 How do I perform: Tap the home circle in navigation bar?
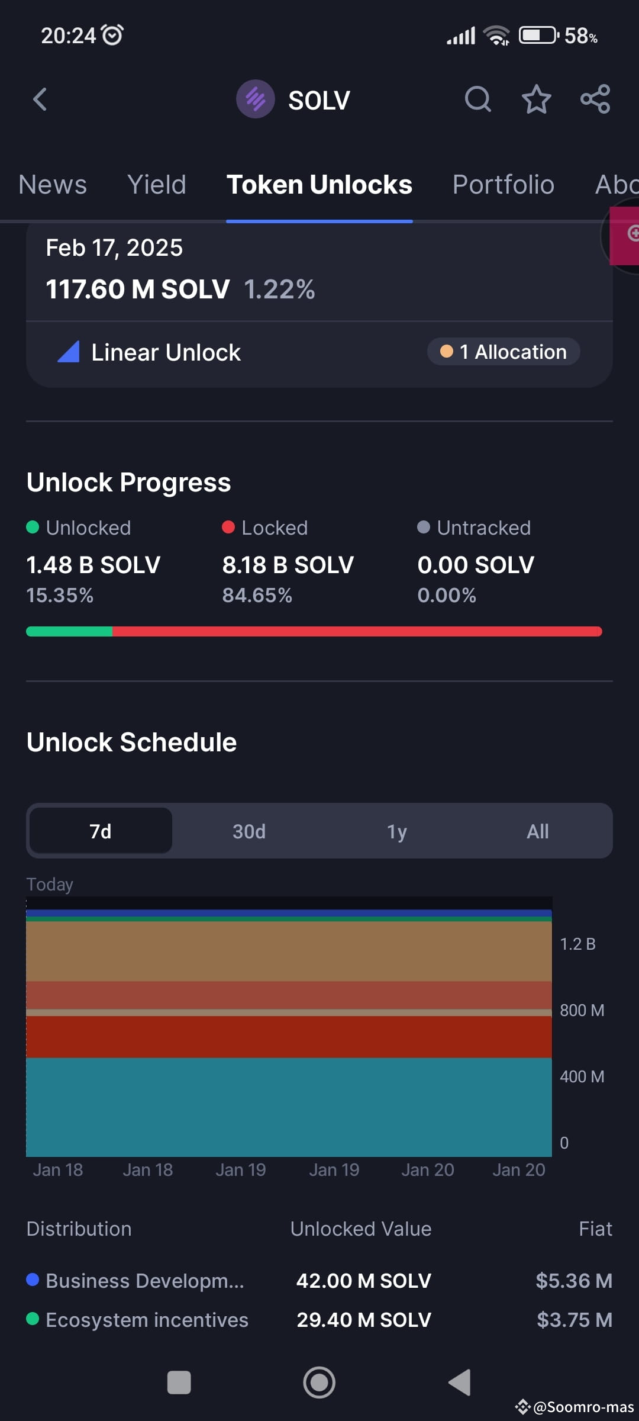coord(319,1383)
